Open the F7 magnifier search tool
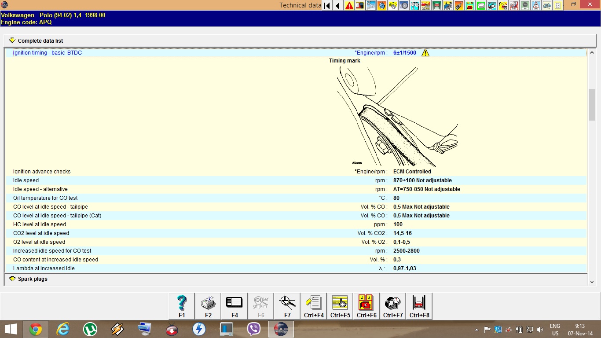This screenshot has width=601, height=338. click(x=287, y=305)
